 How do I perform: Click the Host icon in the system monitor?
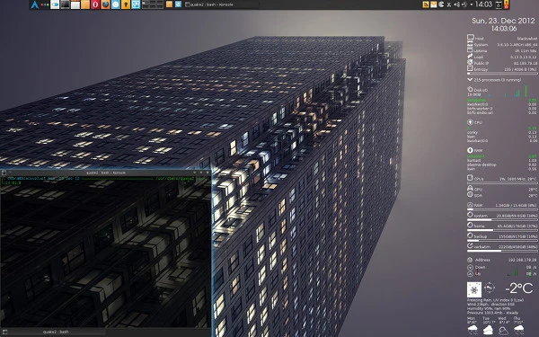[470, 37]
